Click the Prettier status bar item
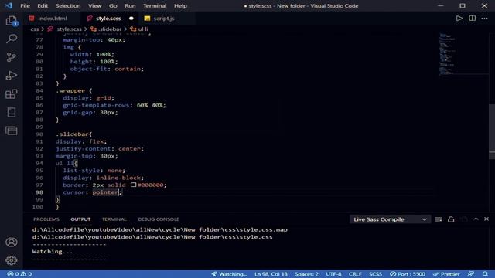The height and width of the screenshot is (278, 495). click(x=446, y=274)
